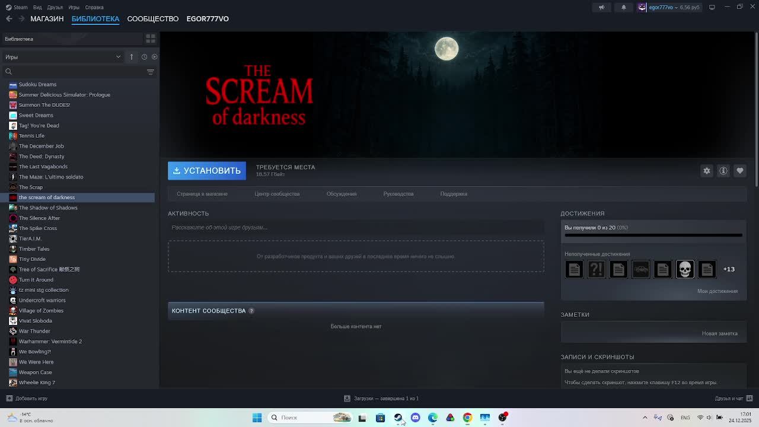Open Discord from the taskbar

(415, 418)
